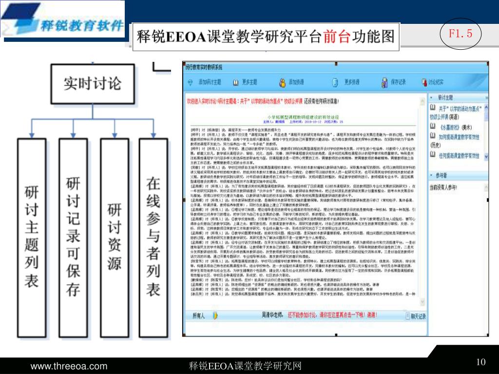Image resolution: width=499 pixels, height=374 pixels.
Task: Open 更多资源 document icon in toolbar
Action: coord(335,82)
